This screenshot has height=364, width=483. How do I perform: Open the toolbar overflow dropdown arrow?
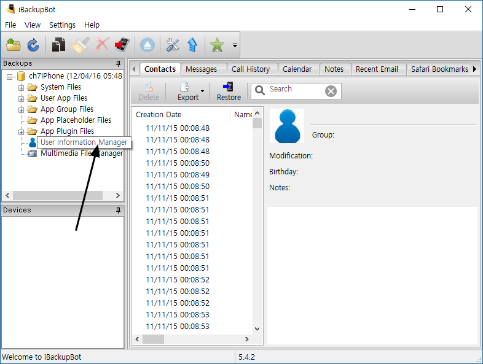pyautogui.click(x=235, y=45)
